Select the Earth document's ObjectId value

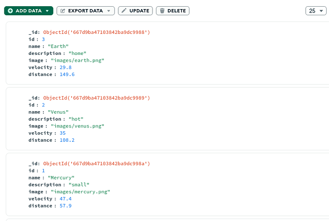point(96,32)
